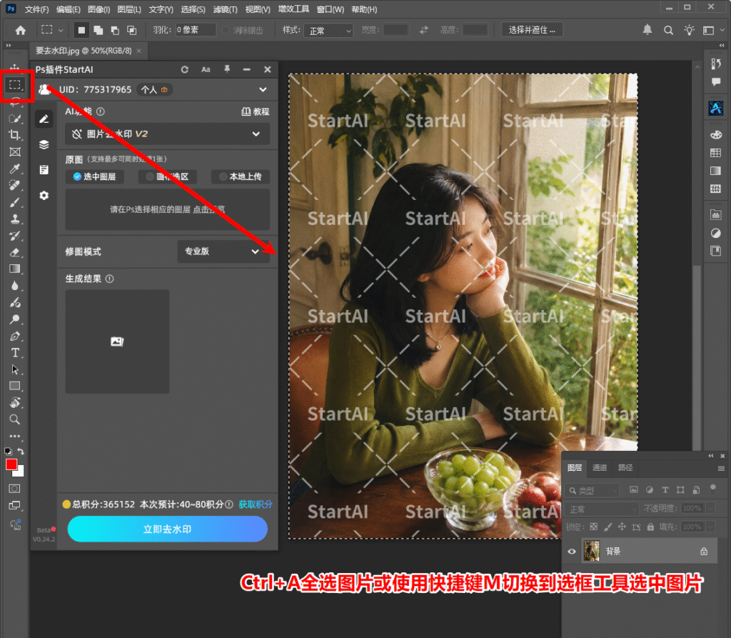Open the marquee tool preset dropdown arrow
The width and height of the screenshot is (731, 638).
(x=61, y=30)
